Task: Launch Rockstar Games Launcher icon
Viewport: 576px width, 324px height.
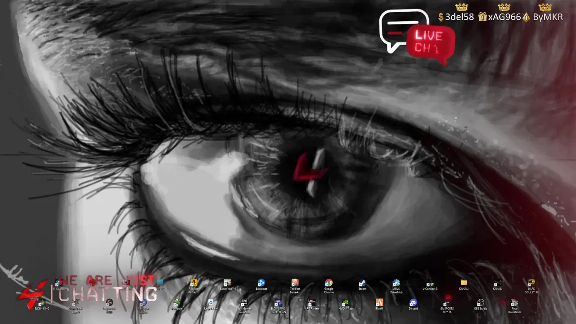Action: (194, 286)
